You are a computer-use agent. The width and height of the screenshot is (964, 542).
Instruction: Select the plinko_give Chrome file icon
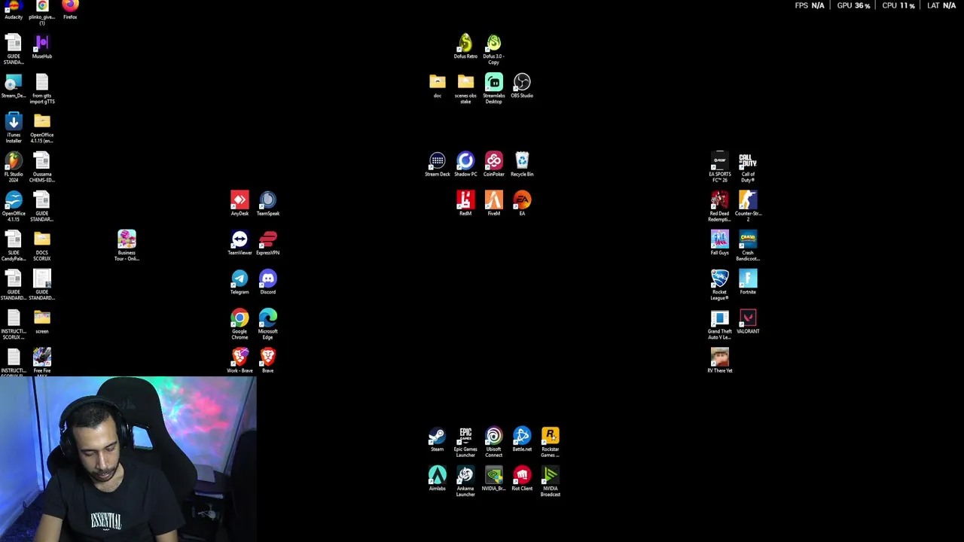tap(42, 12)
